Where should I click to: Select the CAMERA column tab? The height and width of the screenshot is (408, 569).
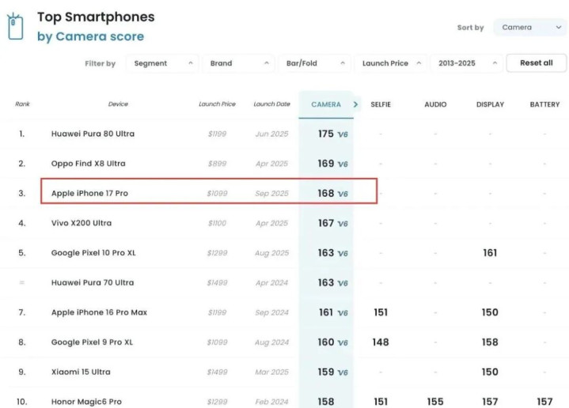[326, 104]
